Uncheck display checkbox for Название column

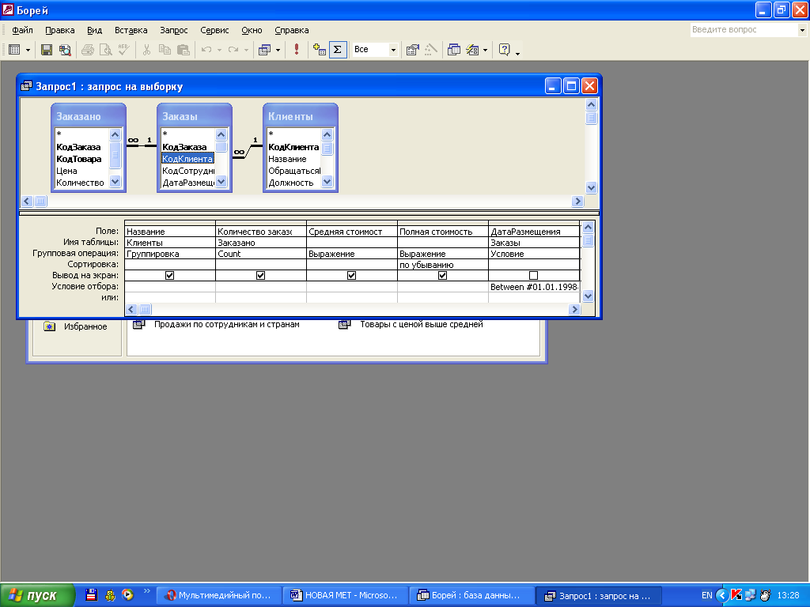169,276
